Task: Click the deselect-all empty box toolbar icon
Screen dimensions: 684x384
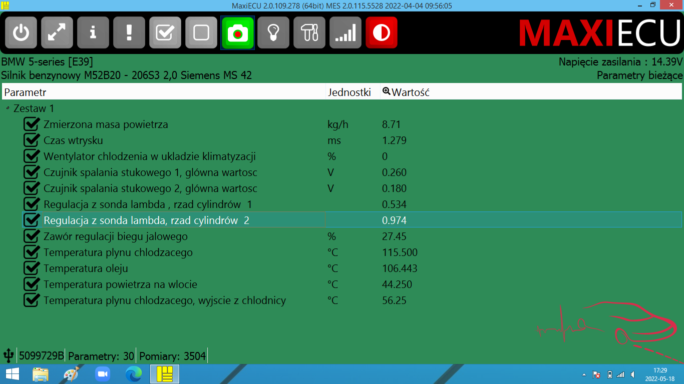Action: [x=201, y=33]
